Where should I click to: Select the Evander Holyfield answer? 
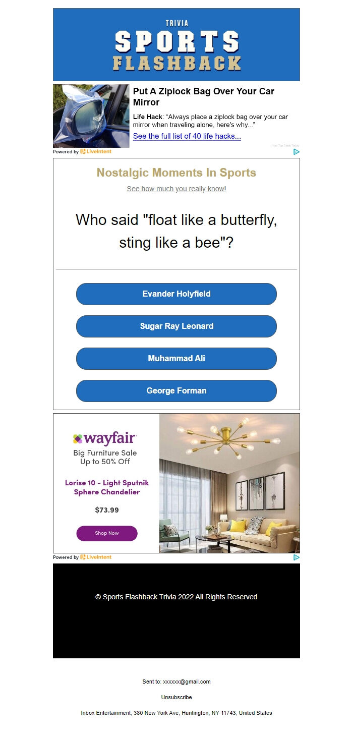176,294
